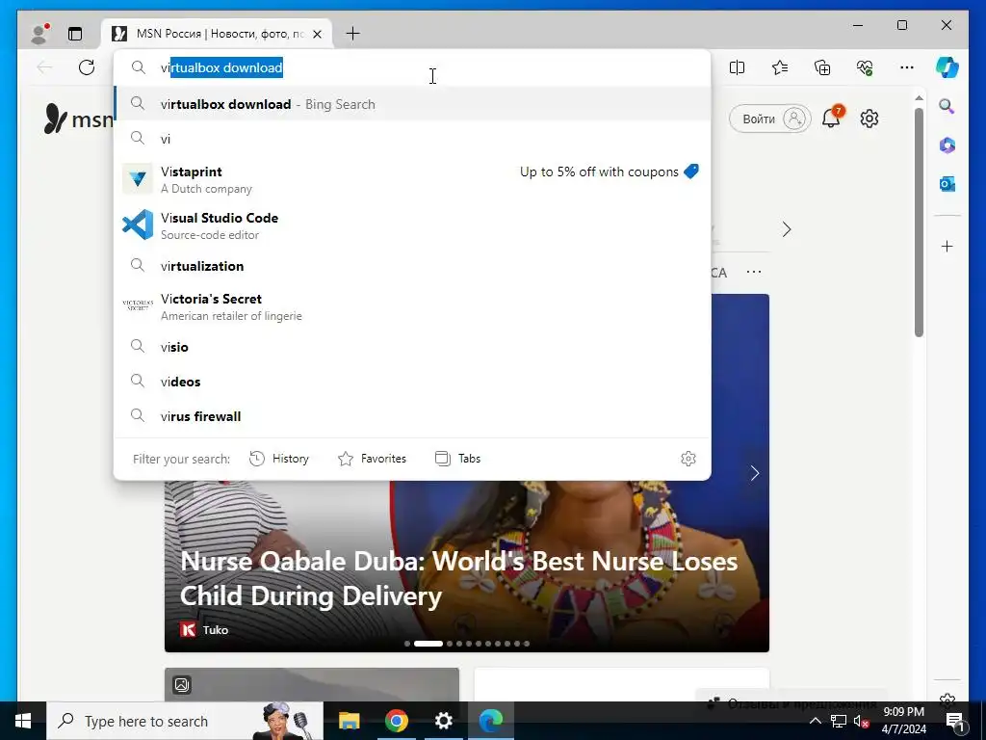Screen dimensions: 986x740
Task: Select the virus firewall suggestion
Action: click(x=412, y=416)
